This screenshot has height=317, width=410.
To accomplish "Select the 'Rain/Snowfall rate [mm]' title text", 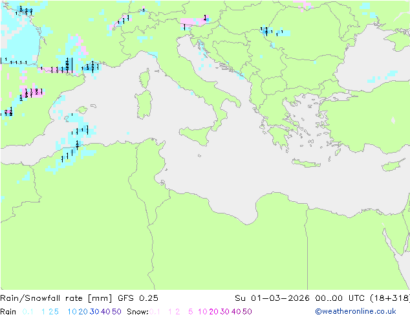I will click(x=56, y=298).
